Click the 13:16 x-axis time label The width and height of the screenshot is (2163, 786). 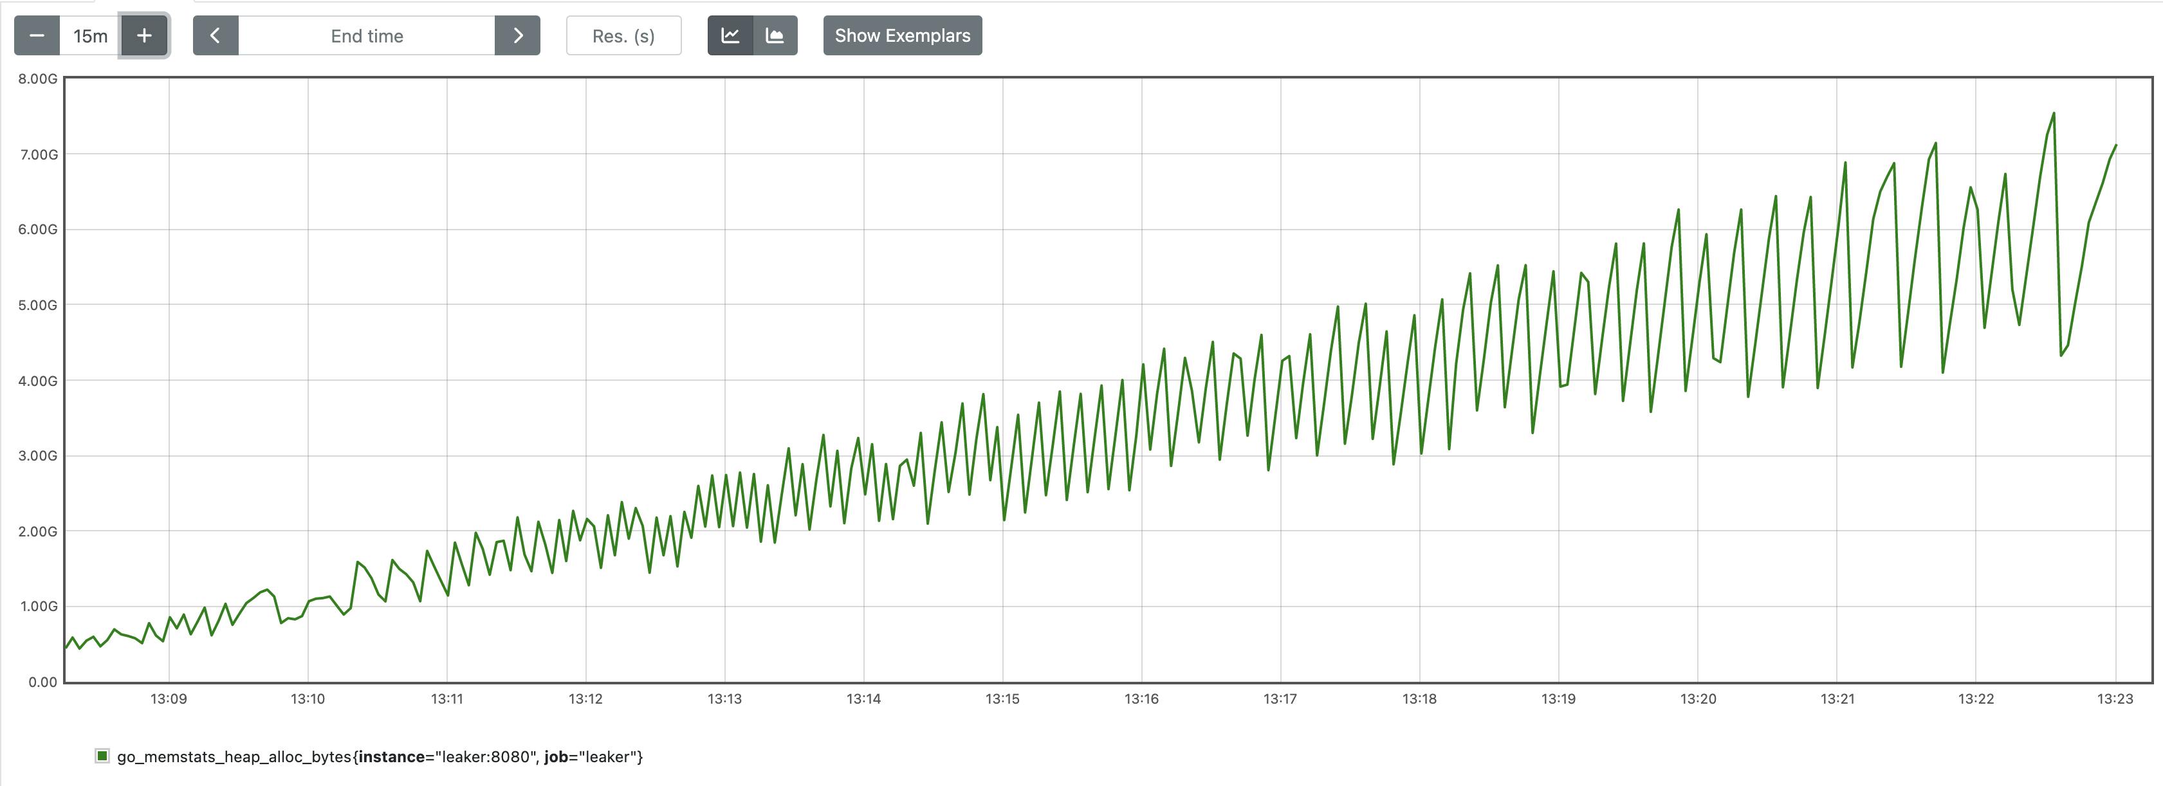1142,699
